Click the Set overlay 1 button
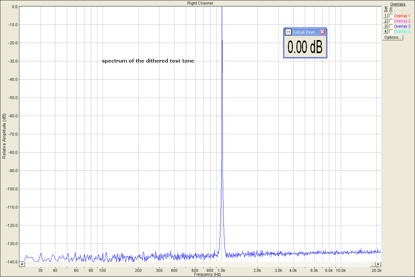 pyautogui.click(x=386, y=16)
